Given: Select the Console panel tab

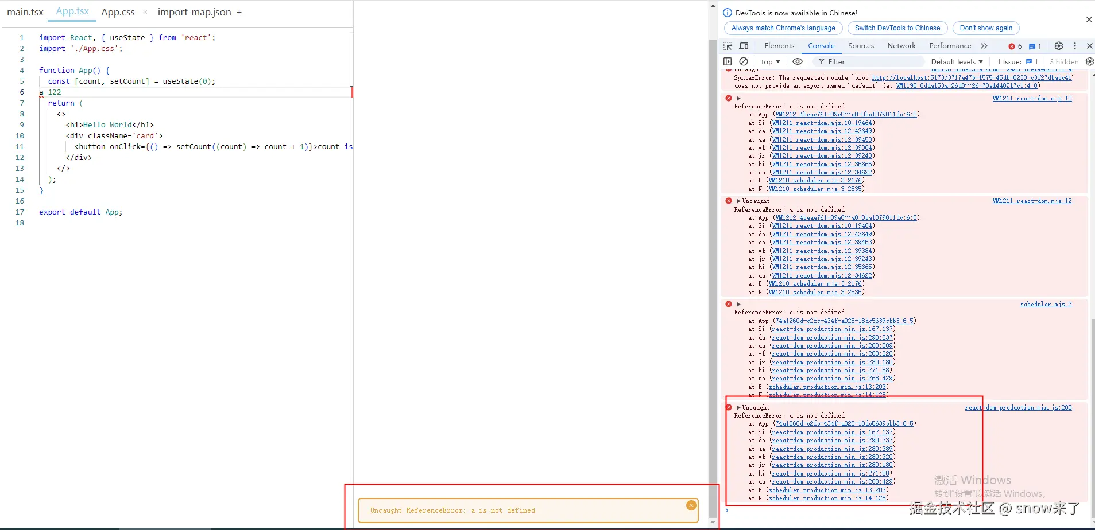Looking at the screenshot, I should [x=821, y=46].
